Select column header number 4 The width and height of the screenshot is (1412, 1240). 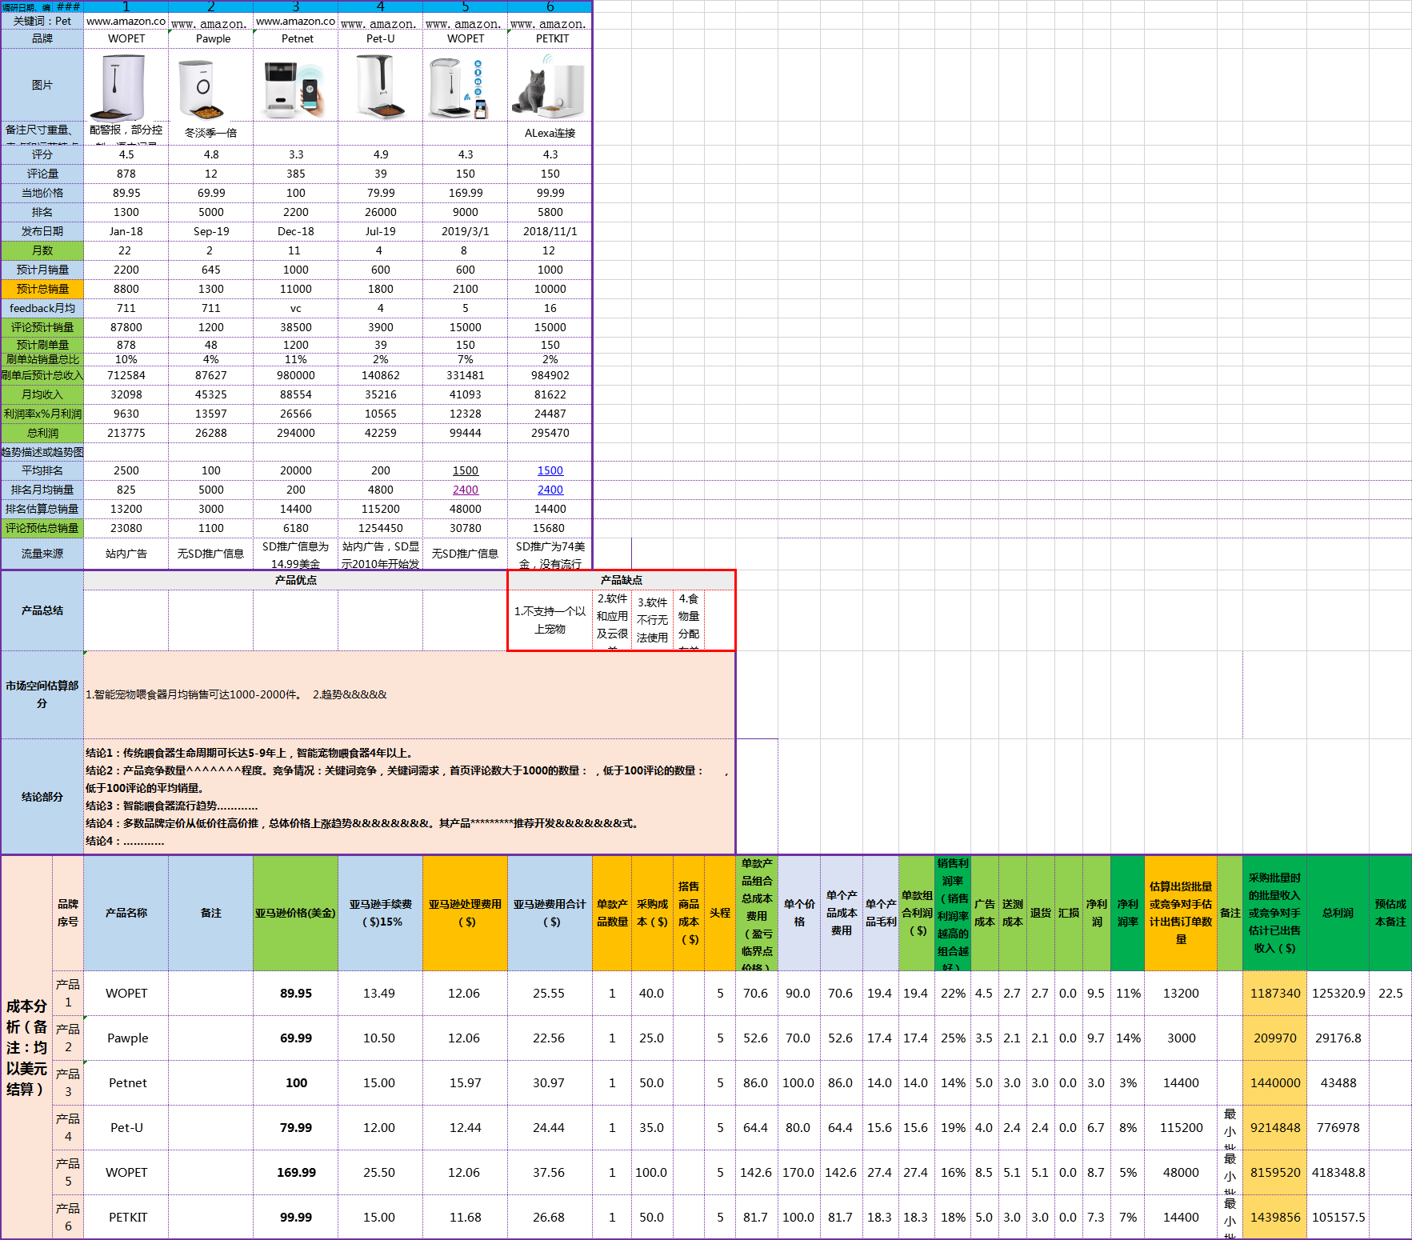pos(380,6)
